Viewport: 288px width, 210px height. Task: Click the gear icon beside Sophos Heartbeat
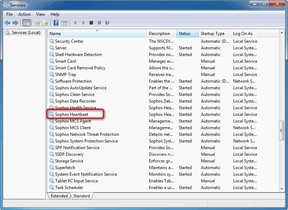coord(52,114)
